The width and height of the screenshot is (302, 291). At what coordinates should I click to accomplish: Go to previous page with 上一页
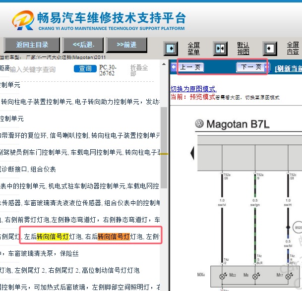tap(190, 67)
